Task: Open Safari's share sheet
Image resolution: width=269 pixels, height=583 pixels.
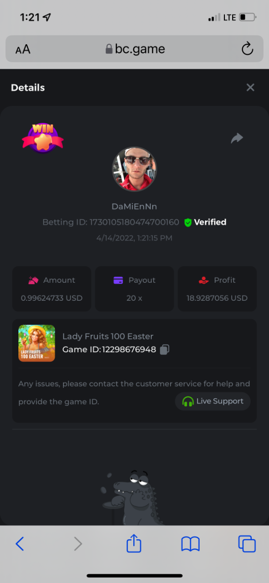Action: [x=134, y=543]
